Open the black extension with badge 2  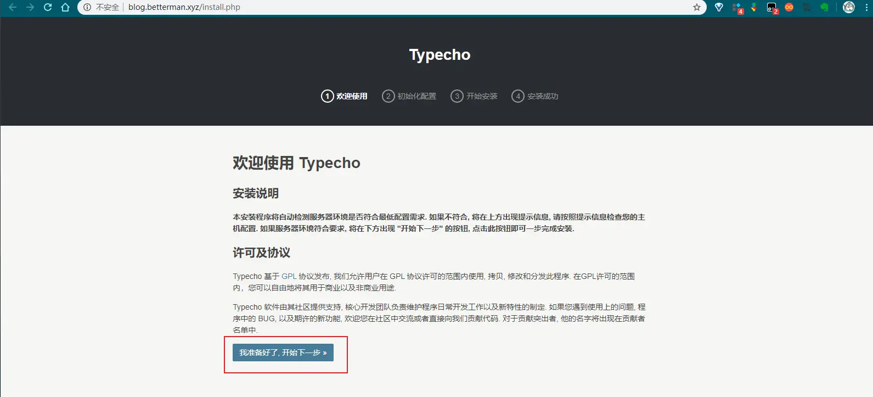(x=772, y=8)
